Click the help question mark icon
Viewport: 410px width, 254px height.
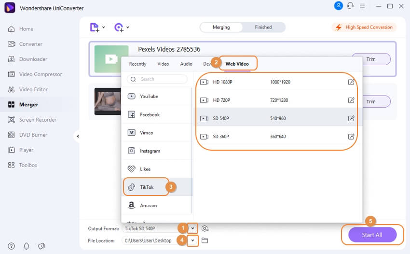click(11, 246)
